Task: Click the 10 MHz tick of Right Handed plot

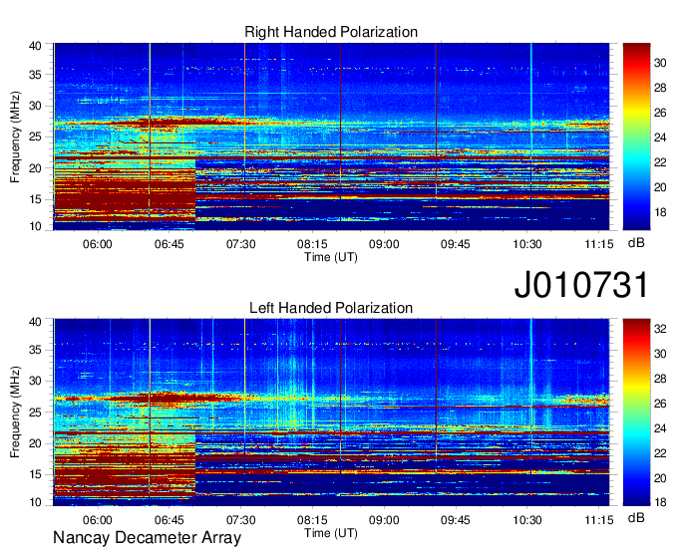Action: click(35, 226)
